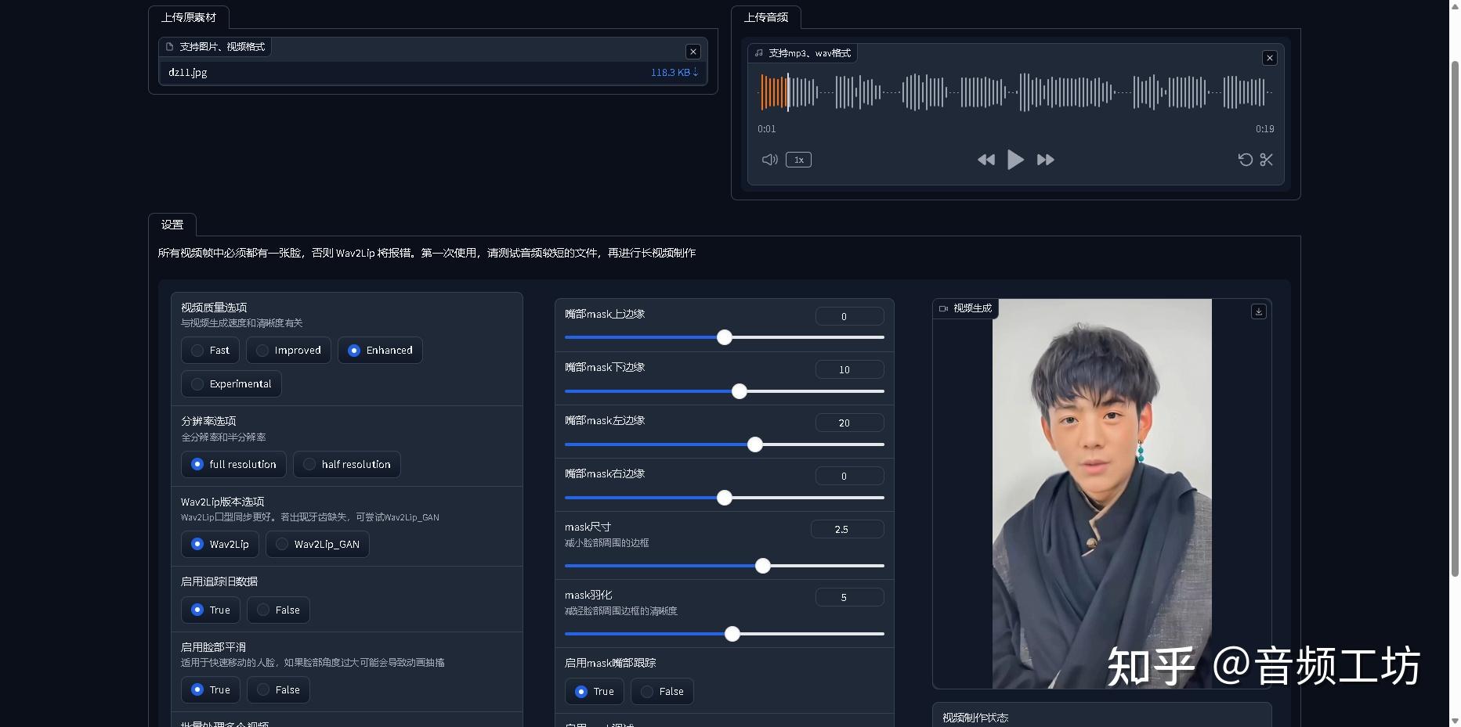Switch to the 上传音频 tab

coord(766,17)
